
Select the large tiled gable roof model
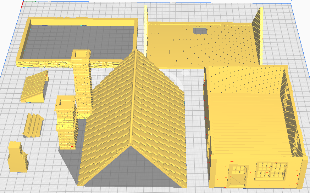click(x=132, y=118)
